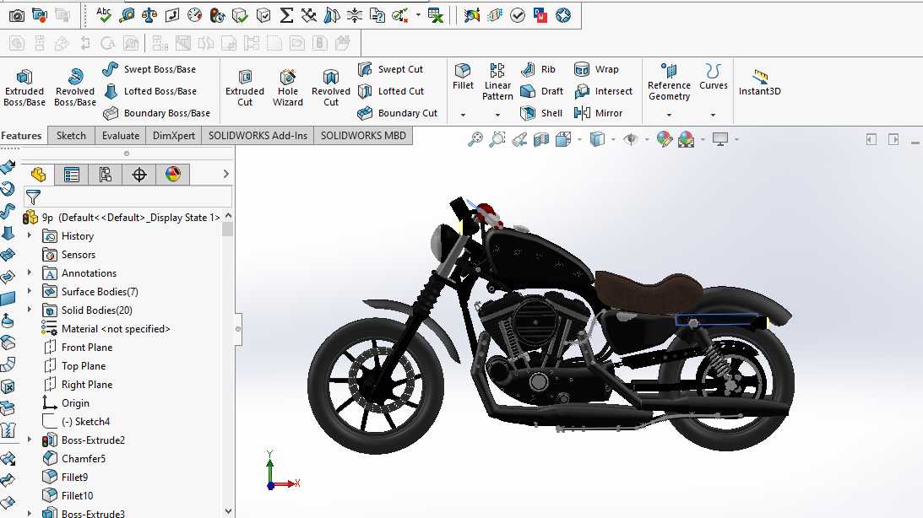923x518 pixels.
Task: Open the FeatureManager design tree tab
Action: point(38,174)
